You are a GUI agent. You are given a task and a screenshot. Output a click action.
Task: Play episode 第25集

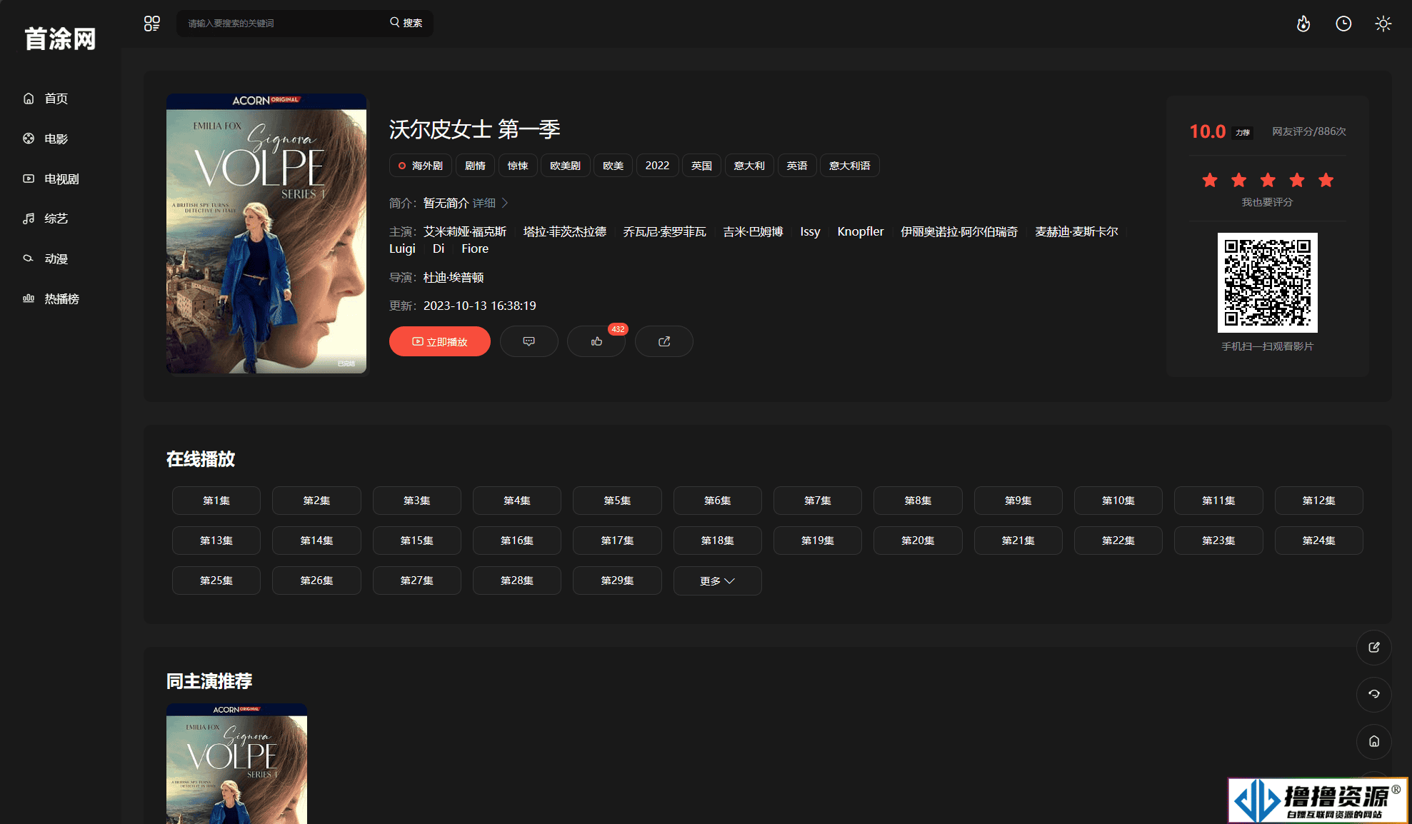pos(216,581)
